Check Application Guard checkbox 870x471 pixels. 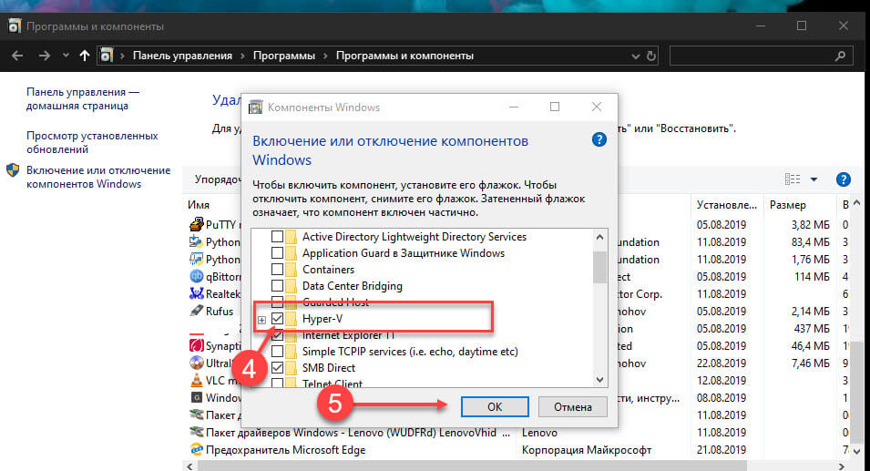point(277,253)
